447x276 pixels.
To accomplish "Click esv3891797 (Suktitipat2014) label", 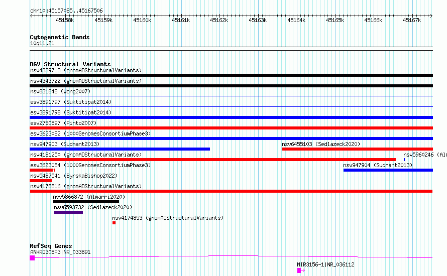I will 71,102.
